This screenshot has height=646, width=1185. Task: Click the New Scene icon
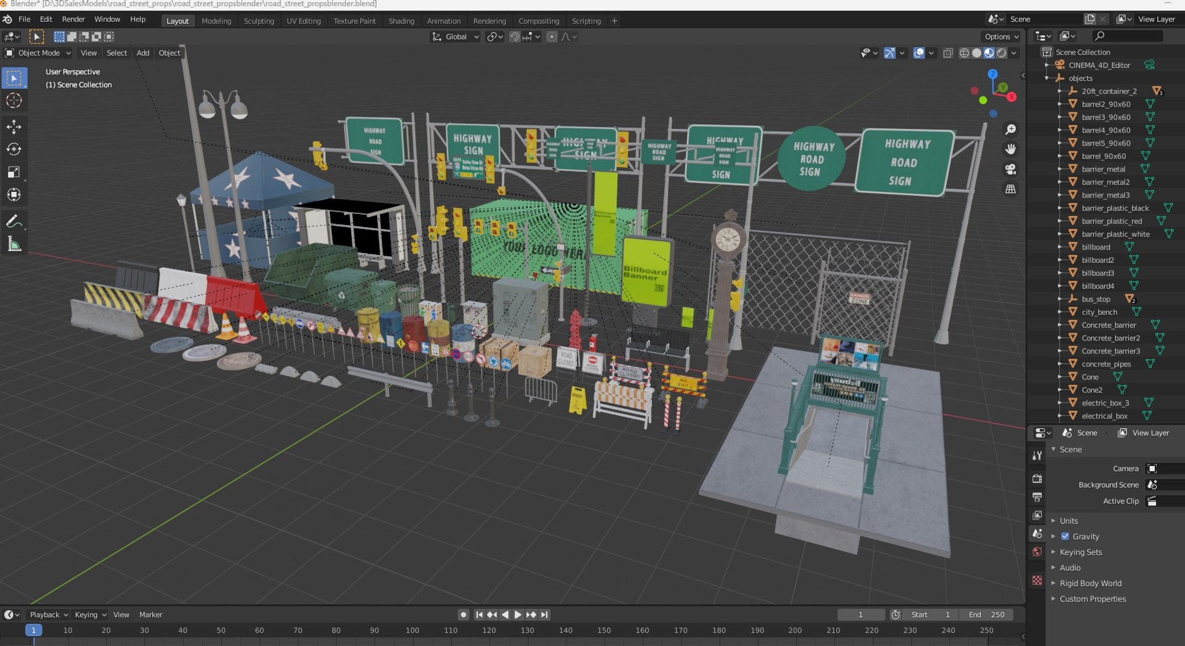pos(1090,19)
